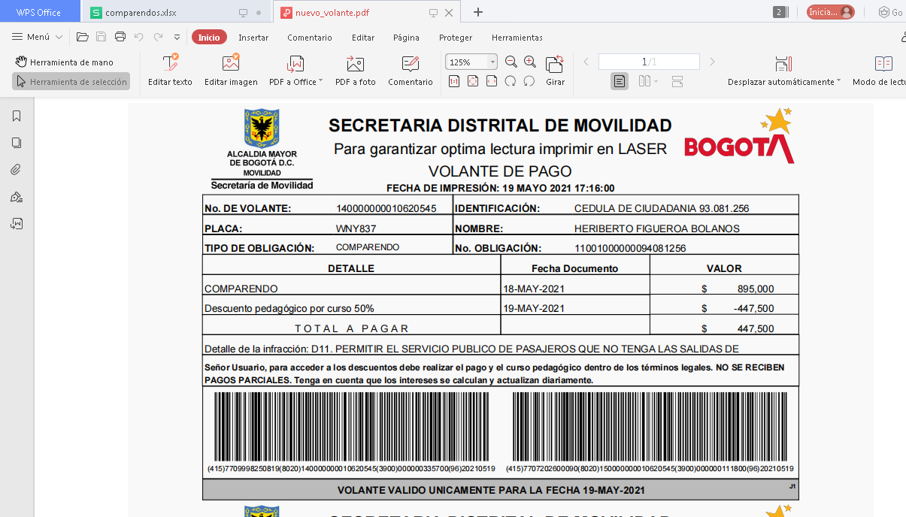
Task: Expand the 125% zoom level dropdown
Action: 492,62
